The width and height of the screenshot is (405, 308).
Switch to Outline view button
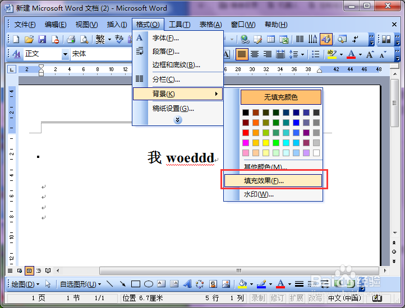pos(39,270)
